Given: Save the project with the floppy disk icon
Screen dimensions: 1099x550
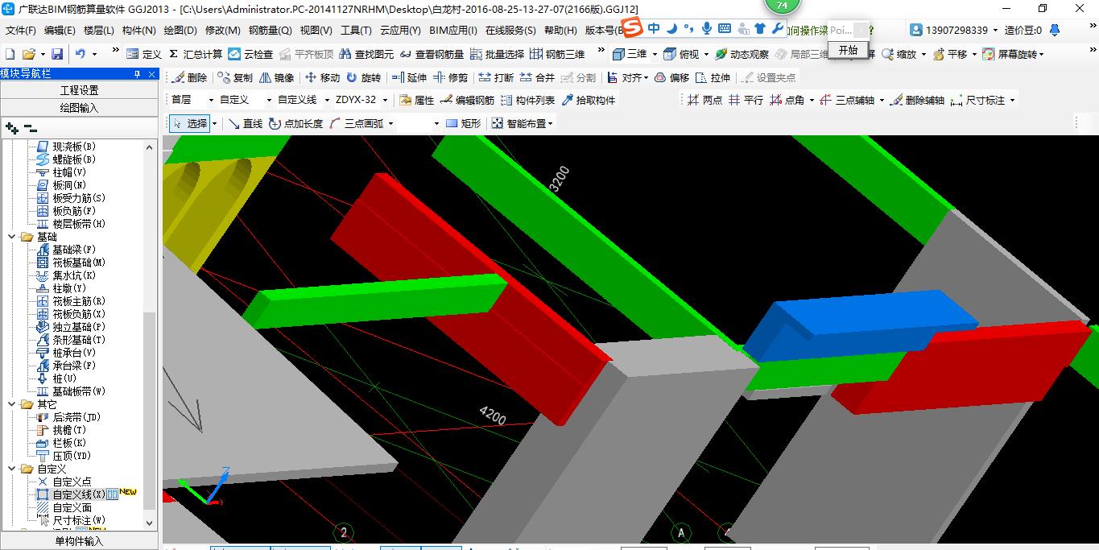Looking at the screenshot, I should [57, 54].
